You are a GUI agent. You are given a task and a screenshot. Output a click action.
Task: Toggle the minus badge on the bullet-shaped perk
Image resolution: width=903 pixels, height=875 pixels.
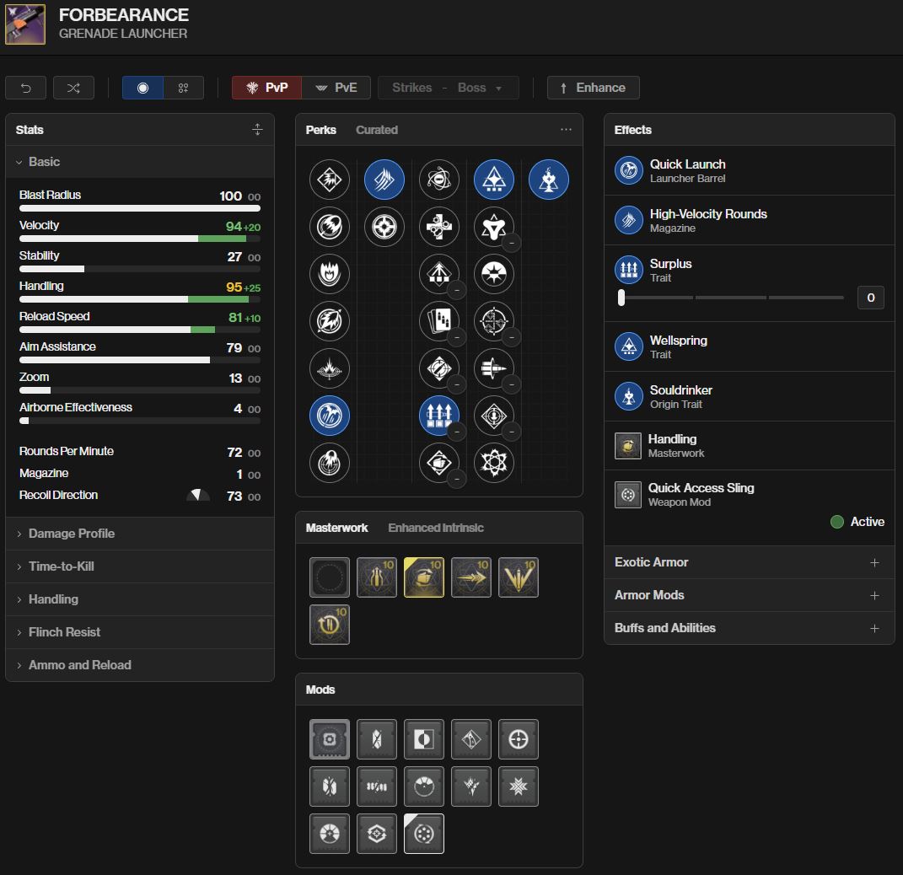pyautogui.click(x=512, y=384)
